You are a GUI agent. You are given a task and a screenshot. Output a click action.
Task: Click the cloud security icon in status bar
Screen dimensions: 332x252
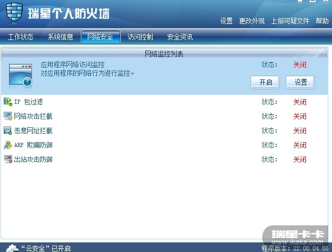12,248
